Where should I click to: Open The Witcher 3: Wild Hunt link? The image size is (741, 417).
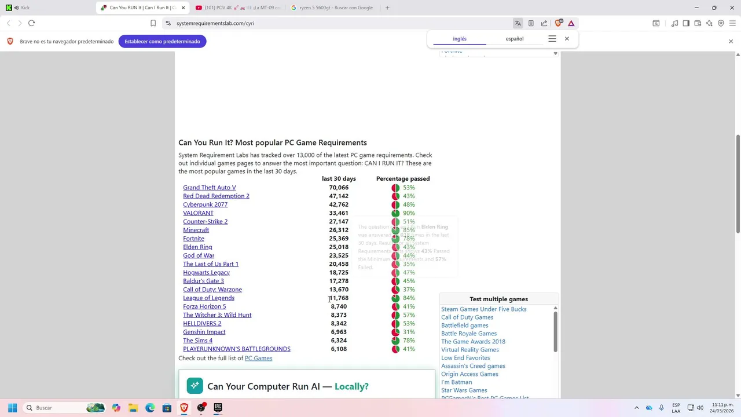[x=217, y=315]
